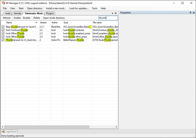Image resolution: width=196 pixels, height=138 pixels.
Task: Click the KK Manager app icon in title bar
Action: pyautogui.click(x=3, y=3)
